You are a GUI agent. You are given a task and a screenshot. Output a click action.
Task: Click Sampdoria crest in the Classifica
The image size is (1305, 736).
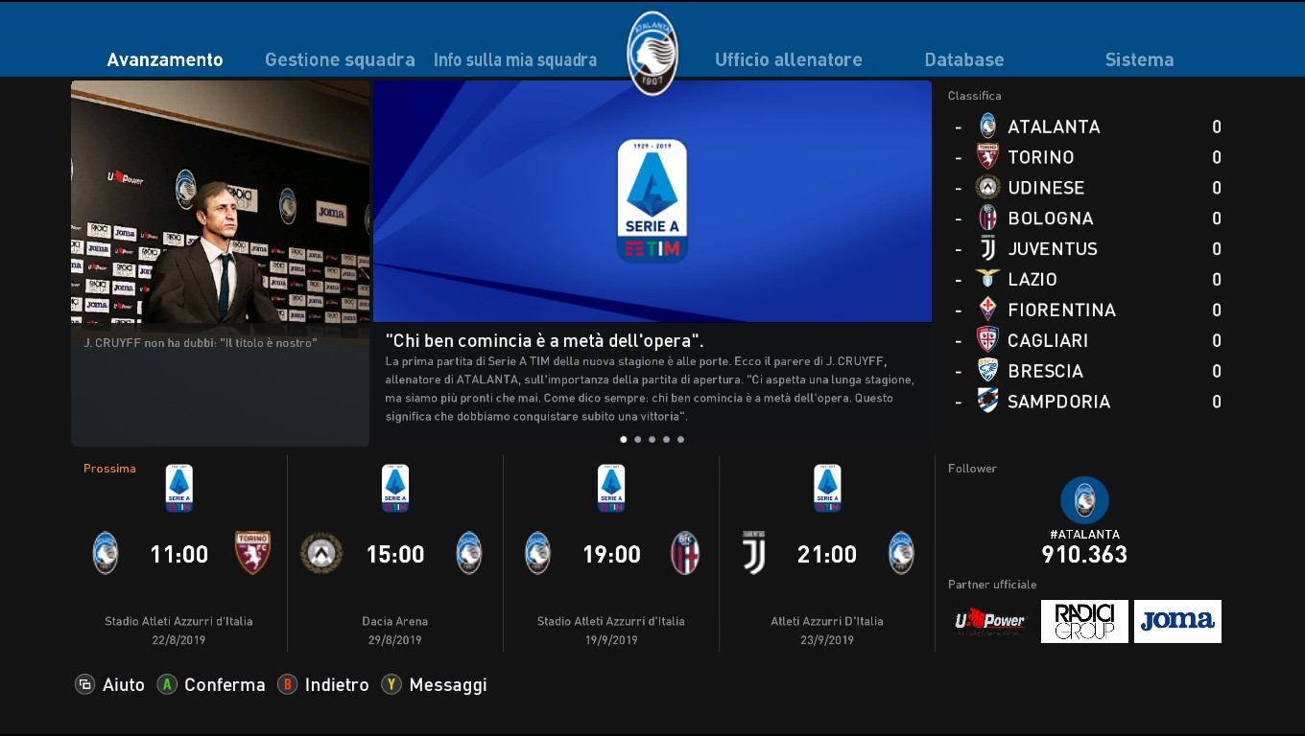pyautogui.click(x=987, y=401)
